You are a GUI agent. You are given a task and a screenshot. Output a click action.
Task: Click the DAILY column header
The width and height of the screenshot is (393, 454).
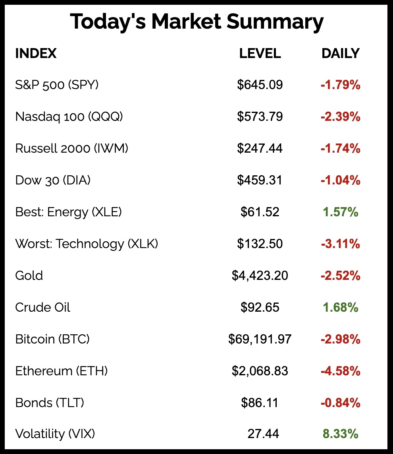click(340, 53)
